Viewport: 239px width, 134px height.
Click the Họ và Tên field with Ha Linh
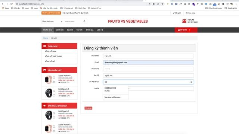[149, 56]
